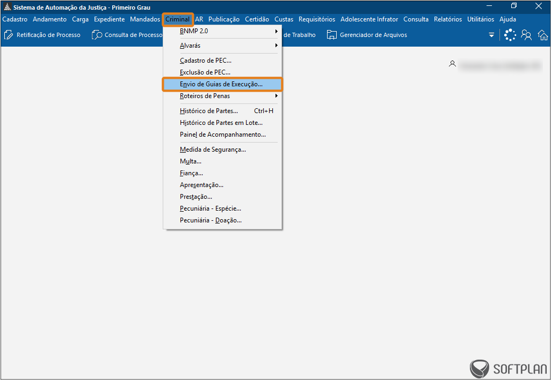Click the dotted circle loading icon
The height and width of the screenshot is (380, 551).
click(x=510, y=35)
